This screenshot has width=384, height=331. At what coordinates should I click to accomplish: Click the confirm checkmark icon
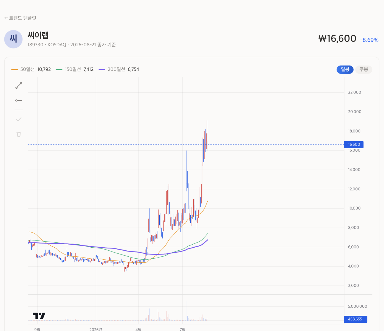(19, 119)
